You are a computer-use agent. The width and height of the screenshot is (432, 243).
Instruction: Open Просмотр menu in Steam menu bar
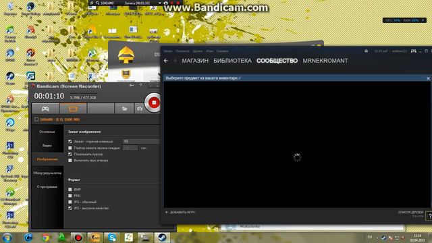tap(182, 51)
